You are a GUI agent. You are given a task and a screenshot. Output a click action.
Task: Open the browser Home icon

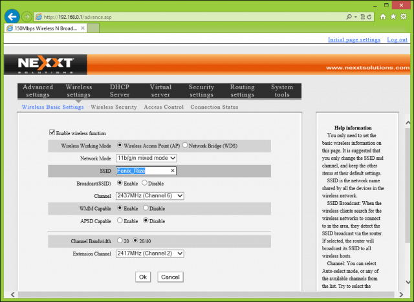click(x=383, y=17)
